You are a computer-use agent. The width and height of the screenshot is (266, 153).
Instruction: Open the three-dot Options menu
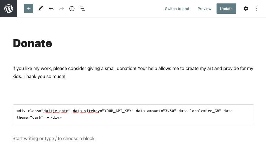[256, 9]
